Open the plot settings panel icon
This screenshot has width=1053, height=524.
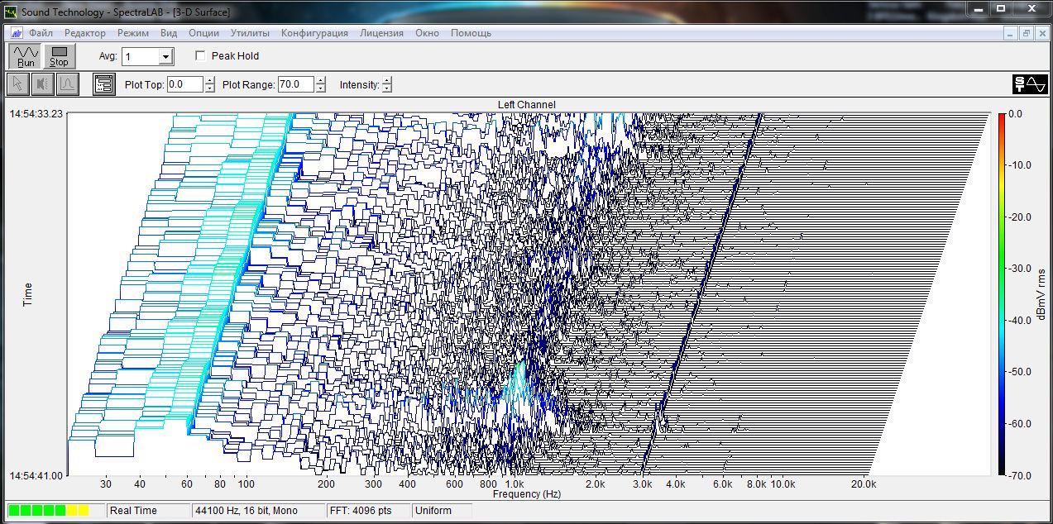pos(104,84)
